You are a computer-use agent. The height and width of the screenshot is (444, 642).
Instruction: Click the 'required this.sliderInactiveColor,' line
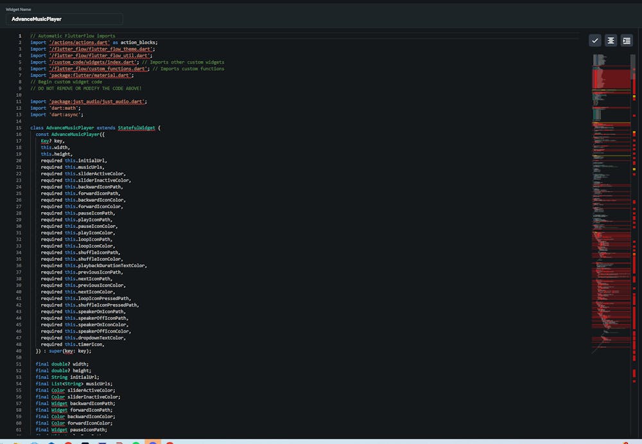(x=86, y=180)
